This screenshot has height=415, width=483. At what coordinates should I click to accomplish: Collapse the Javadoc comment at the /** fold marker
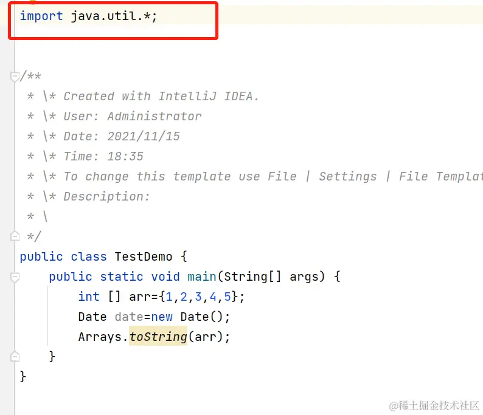point(15,77)
